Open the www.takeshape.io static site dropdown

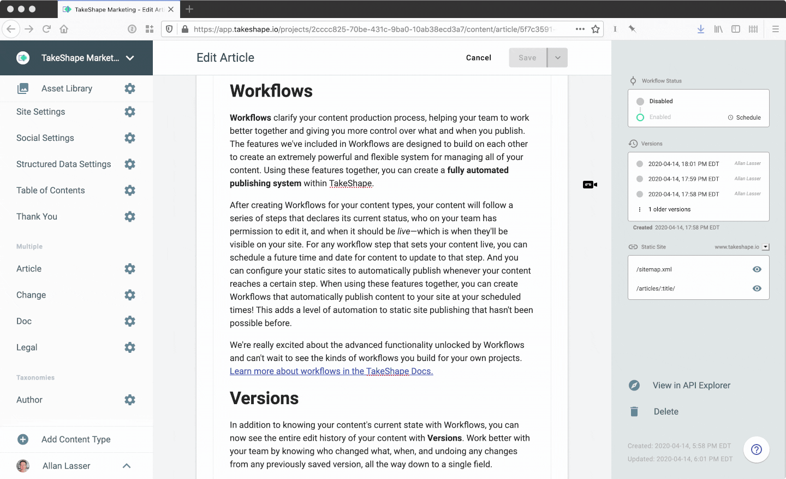point(766,247)
